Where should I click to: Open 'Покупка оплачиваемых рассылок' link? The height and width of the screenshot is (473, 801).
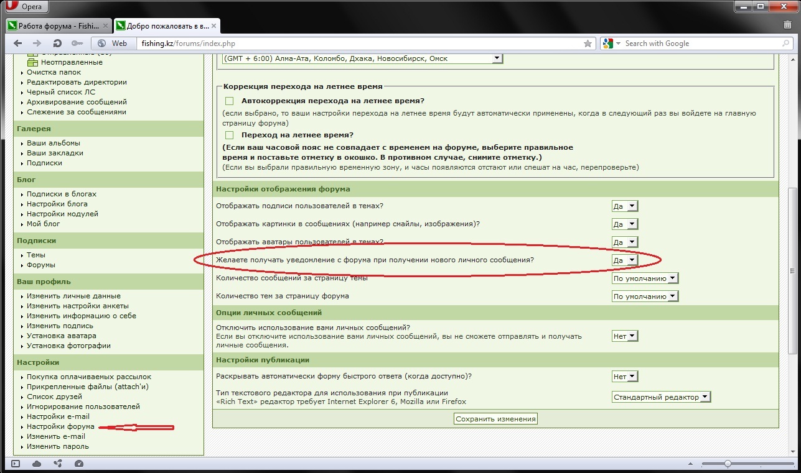click(x=89, y=377)
